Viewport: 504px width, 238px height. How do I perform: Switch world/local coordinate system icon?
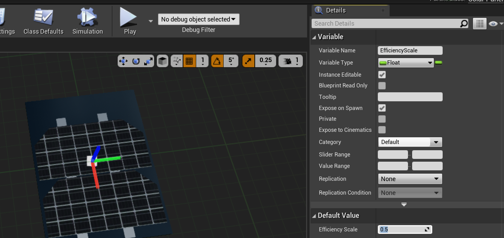(177, 61)
